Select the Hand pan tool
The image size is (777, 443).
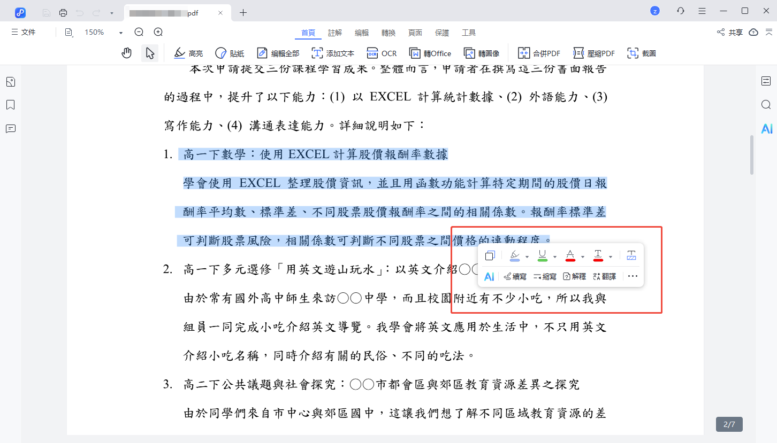[x=127, y=53]
